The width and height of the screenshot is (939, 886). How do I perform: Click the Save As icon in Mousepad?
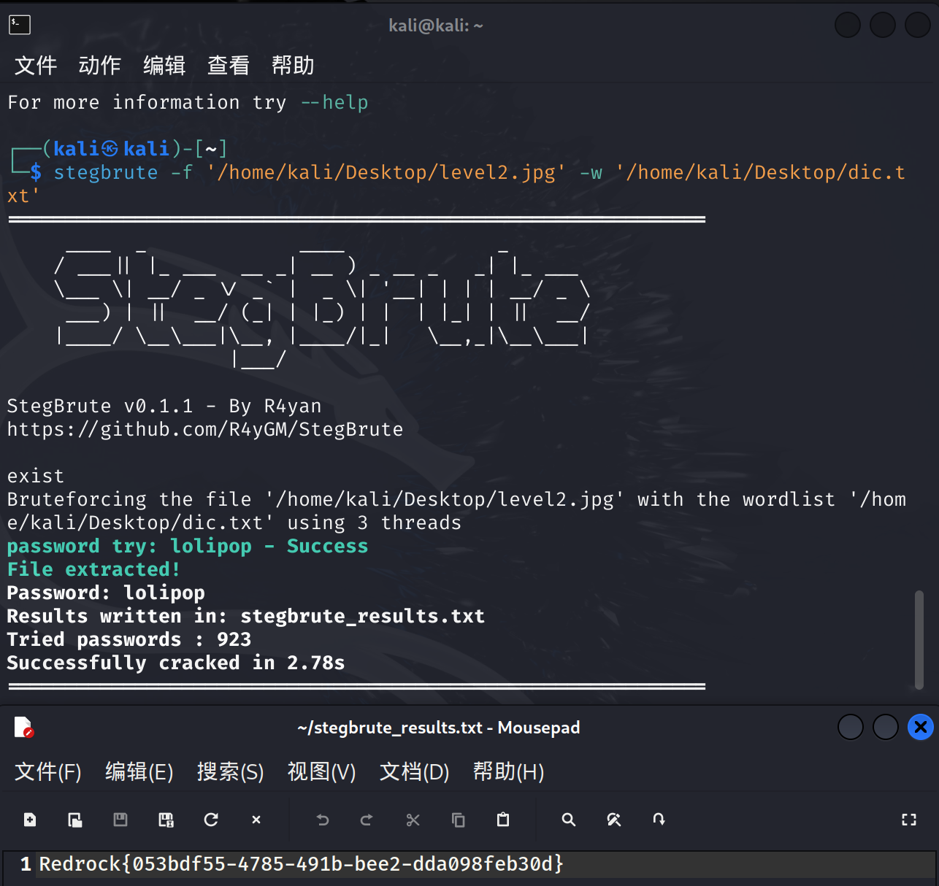[x=166, y=820]
